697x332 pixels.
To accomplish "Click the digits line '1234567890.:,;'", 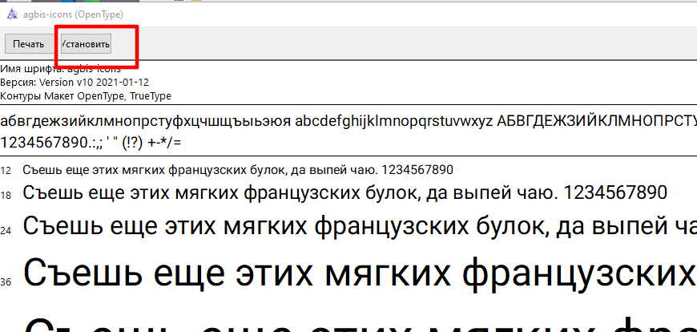I will (91, 143).
